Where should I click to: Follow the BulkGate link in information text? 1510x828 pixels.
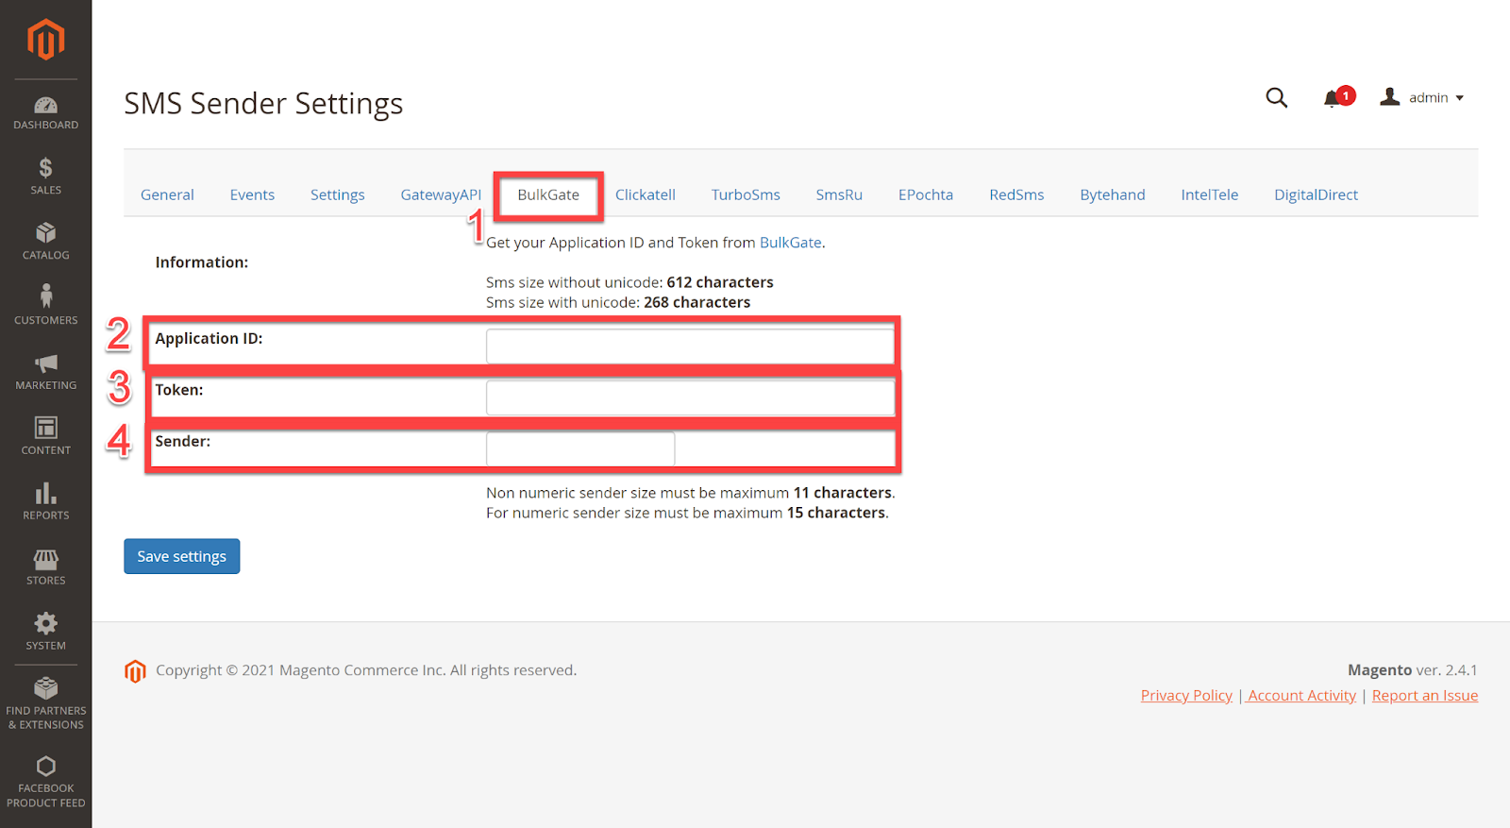790,243
